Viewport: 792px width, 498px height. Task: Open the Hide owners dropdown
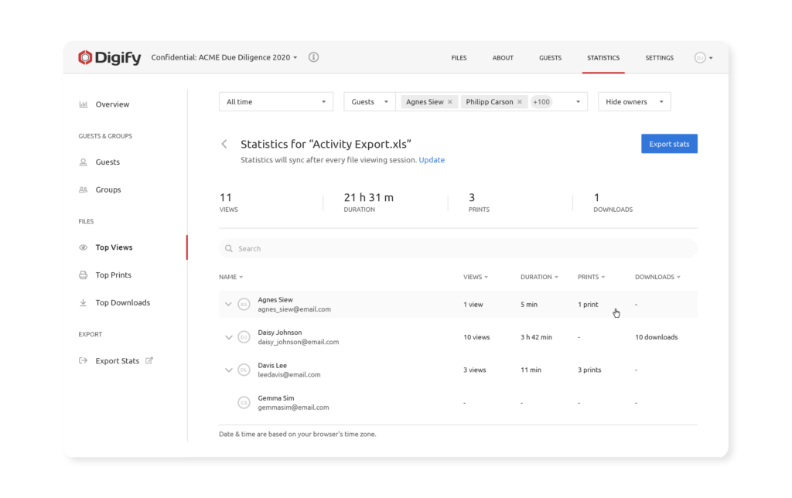[633, 102]
